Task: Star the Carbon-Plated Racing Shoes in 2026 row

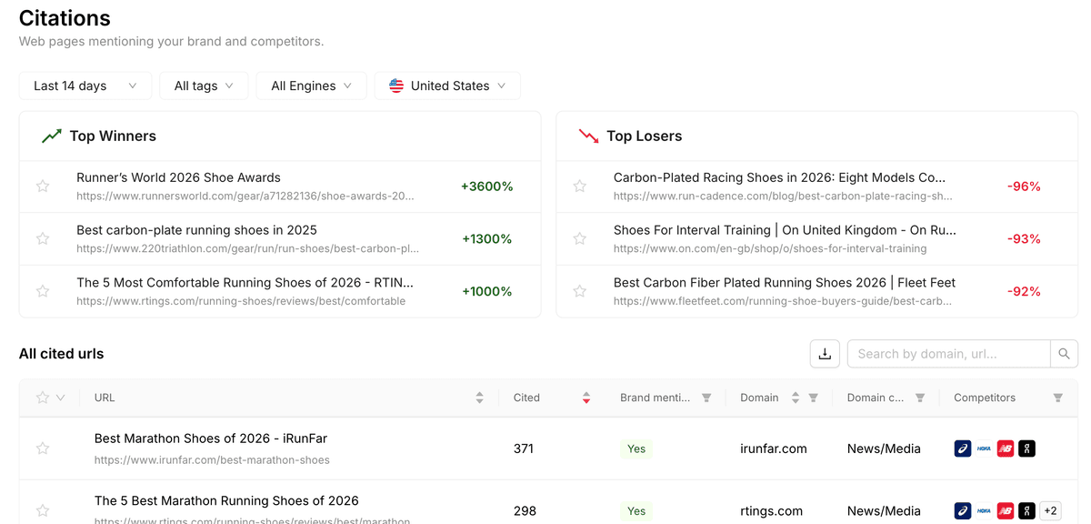Action: [x=580, y=186]
